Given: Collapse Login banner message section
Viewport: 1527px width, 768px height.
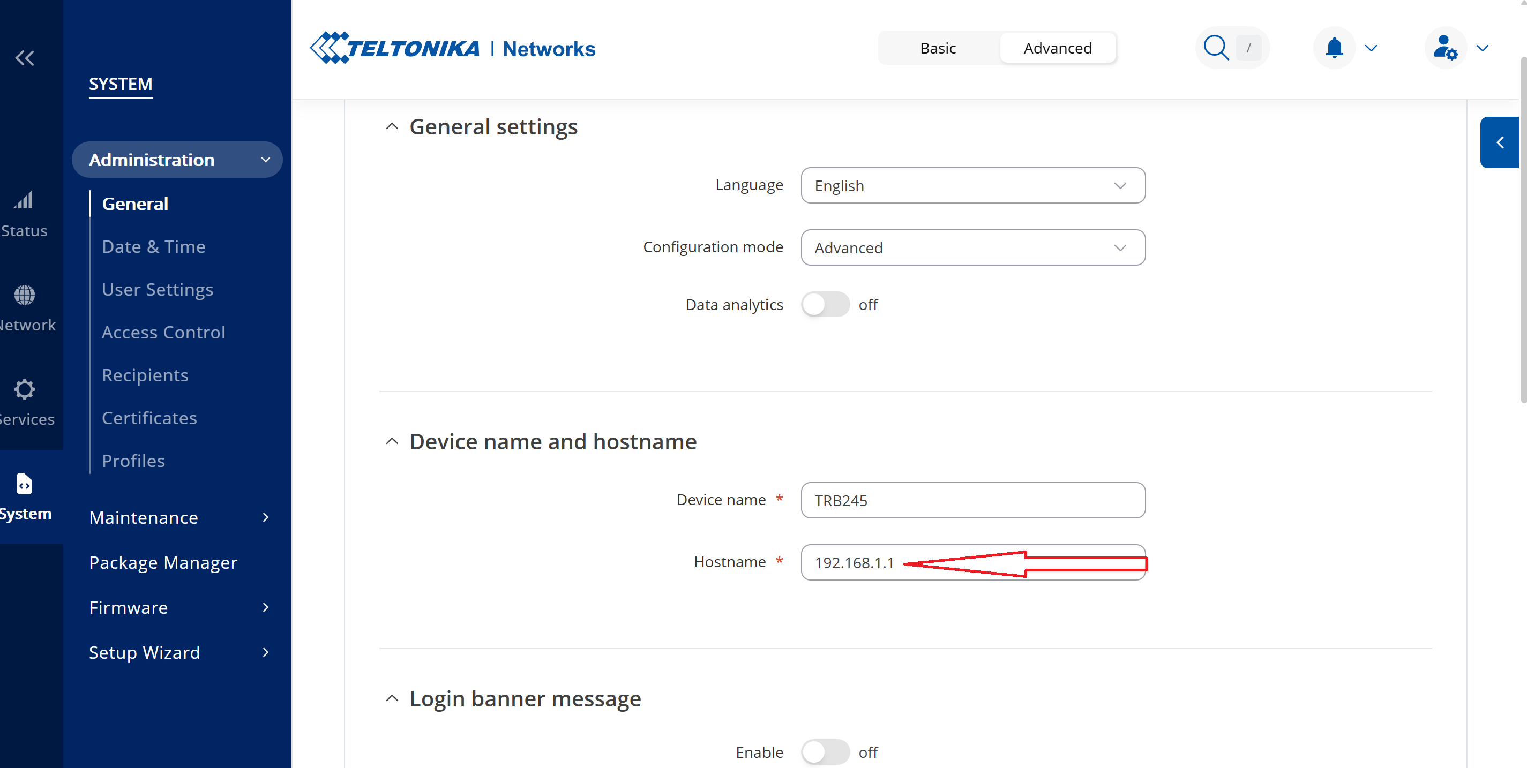Looking at the screenshot, I should [392, 698].
